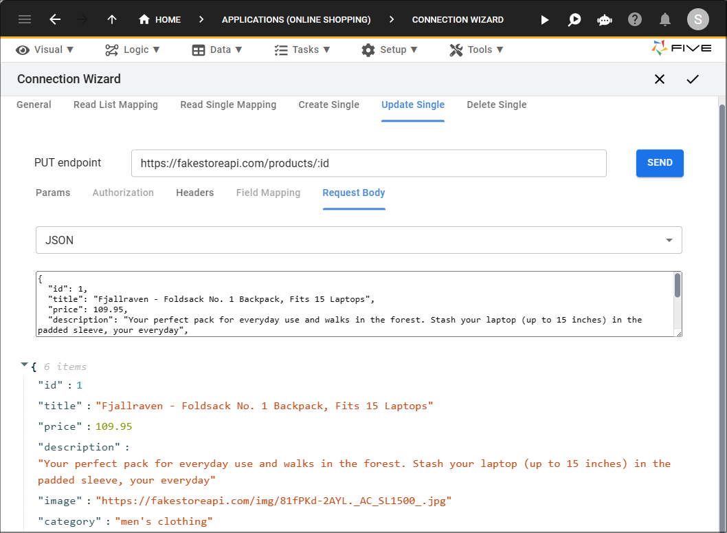Click the response "title" value text
Screen dimensions: 727x533
[265, 406]
